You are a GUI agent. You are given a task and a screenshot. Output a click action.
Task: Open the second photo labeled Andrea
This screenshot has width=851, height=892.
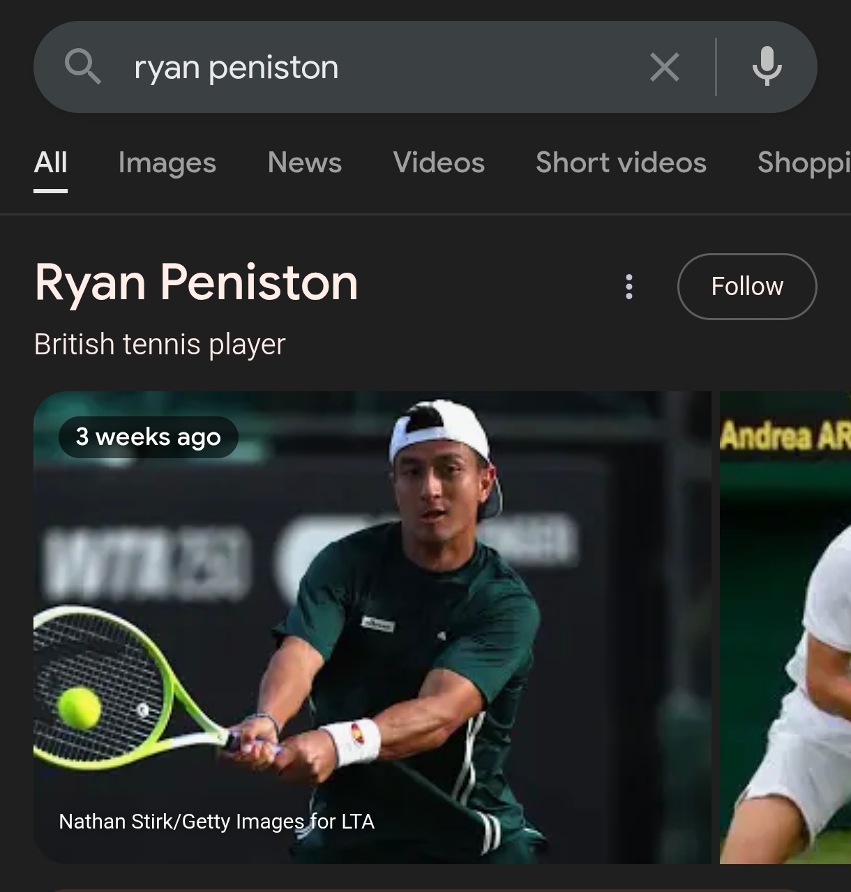click(x=785, y=628)
